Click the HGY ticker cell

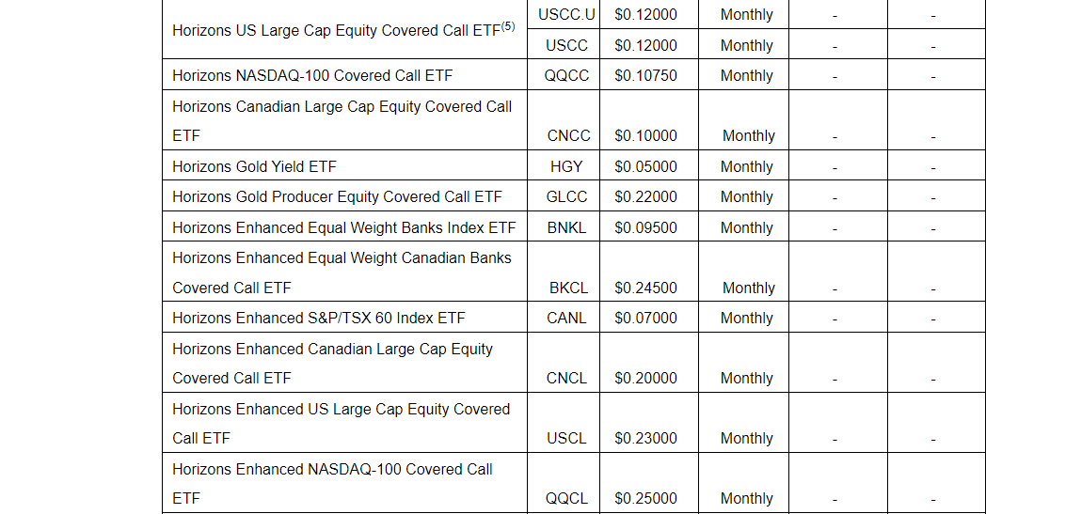coord(566,166)
